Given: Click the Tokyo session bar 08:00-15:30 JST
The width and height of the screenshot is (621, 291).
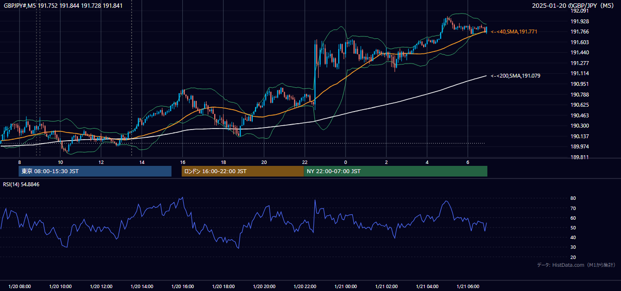Looking at the screenshot, I should [x=95, y=171].
